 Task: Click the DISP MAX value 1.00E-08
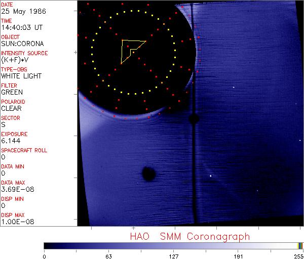(15, 222)
